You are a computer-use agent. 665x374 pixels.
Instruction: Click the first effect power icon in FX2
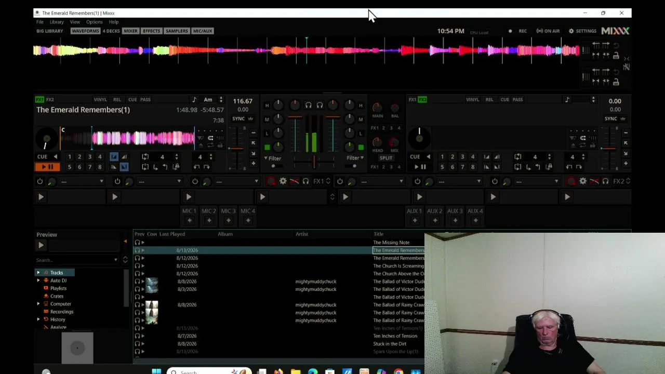pyautogui.click(x=340, y=181)
